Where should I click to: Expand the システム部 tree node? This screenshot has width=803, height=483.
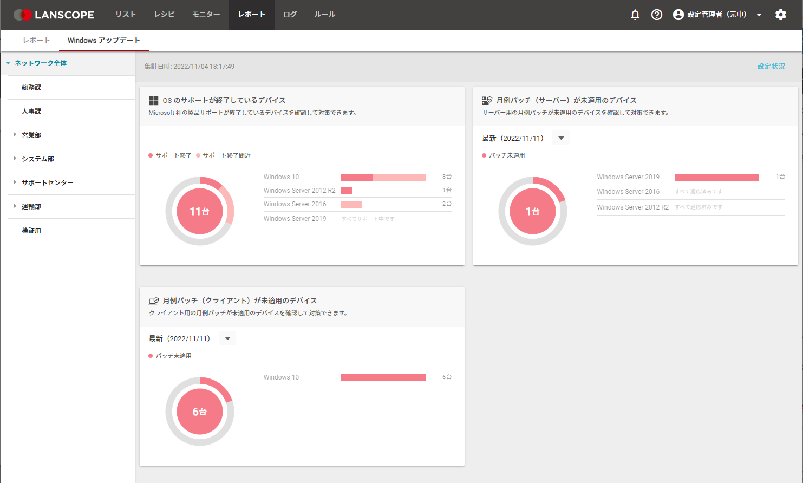coord(15,159)
